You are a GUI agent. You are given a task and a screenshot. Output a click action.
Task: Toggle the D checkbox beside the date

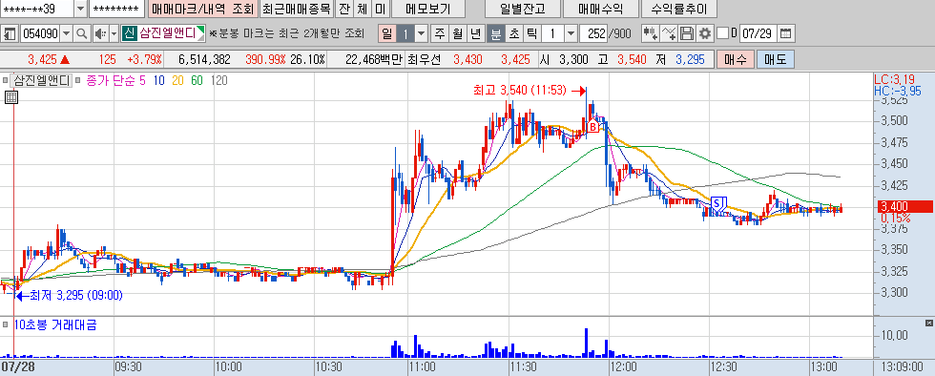tap(722, 33)
